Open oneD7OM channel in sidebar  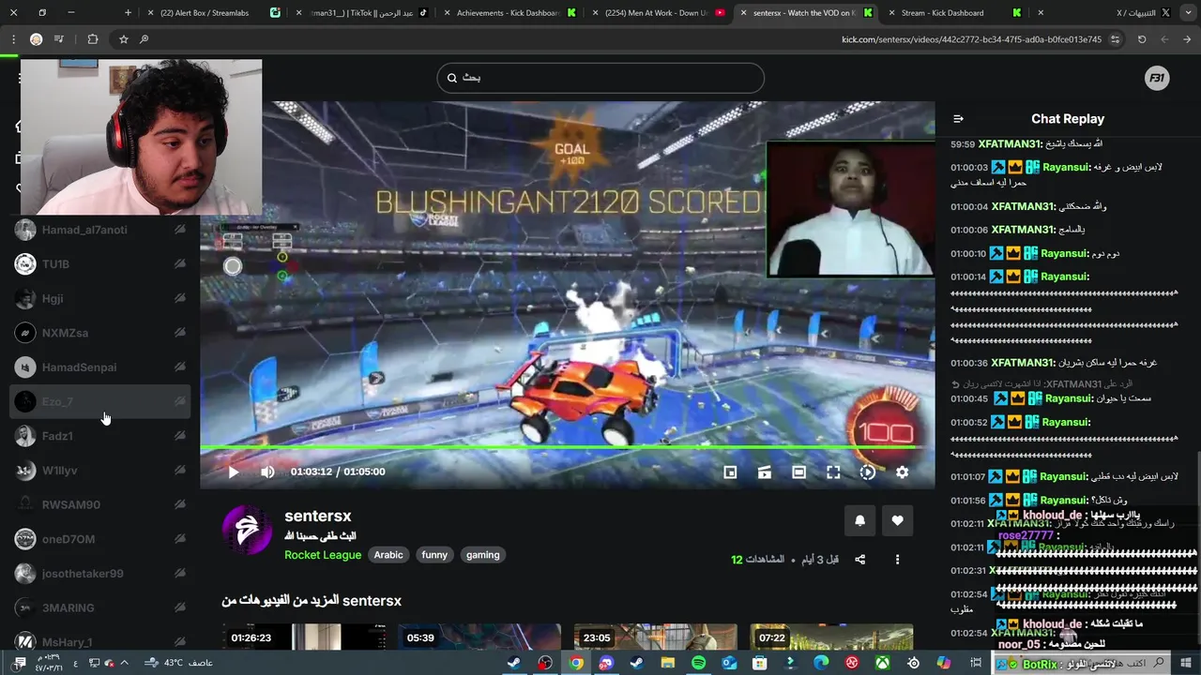(x=100, y=539)
